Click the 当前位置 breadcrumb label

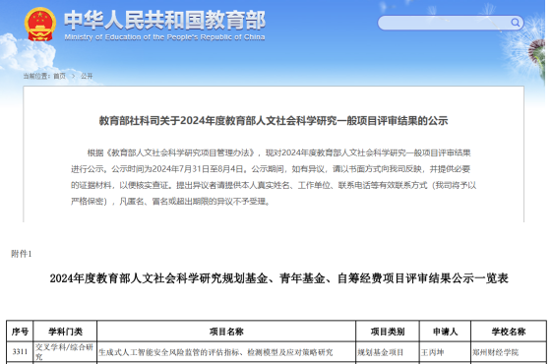36,76
